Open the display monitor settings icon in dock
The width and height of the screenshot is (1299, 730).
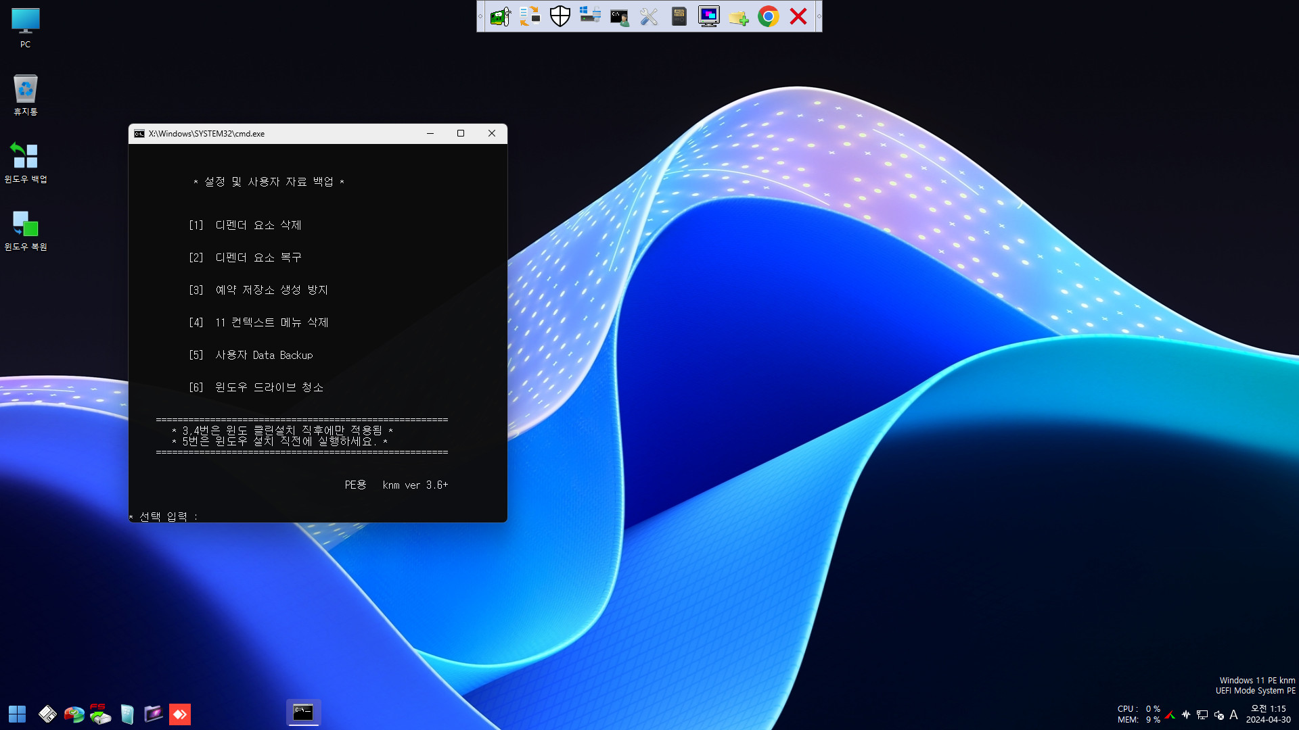(x=708, y=16)
